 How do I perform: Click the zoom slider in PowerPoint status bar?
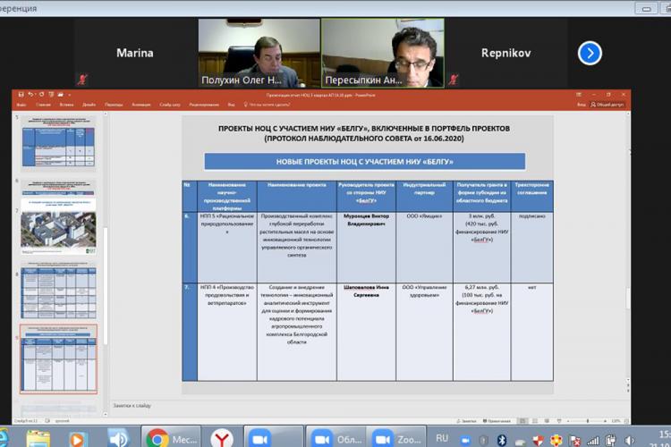586,419
